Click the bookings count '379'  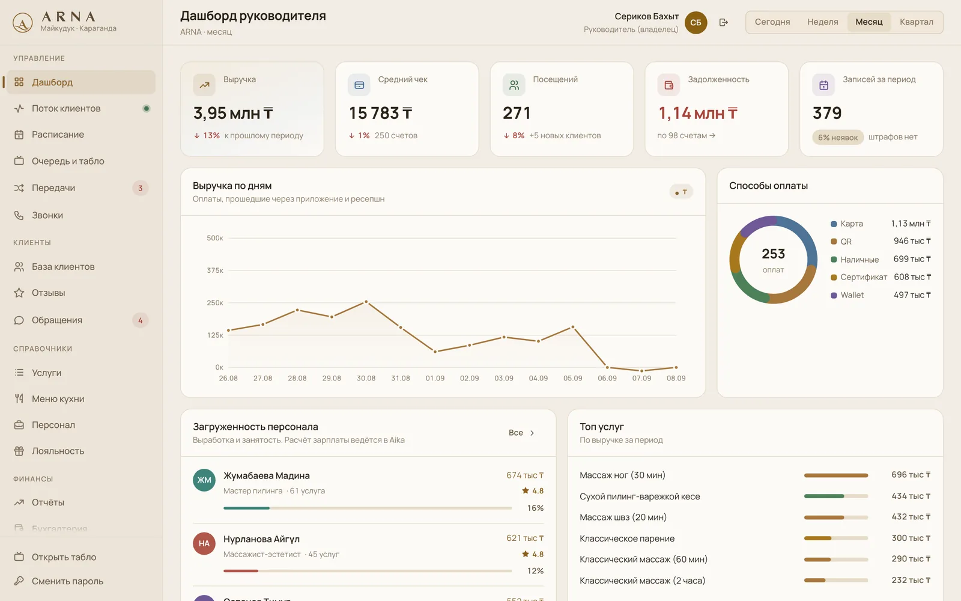[x=827, y=113]
